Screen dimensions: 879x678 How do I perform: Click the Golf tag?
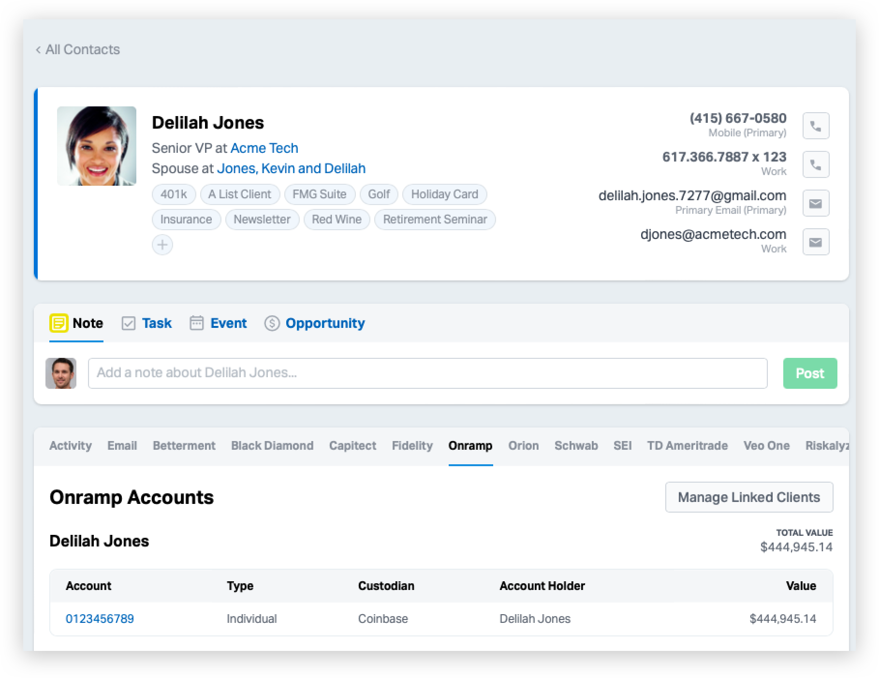click(379, 194)
